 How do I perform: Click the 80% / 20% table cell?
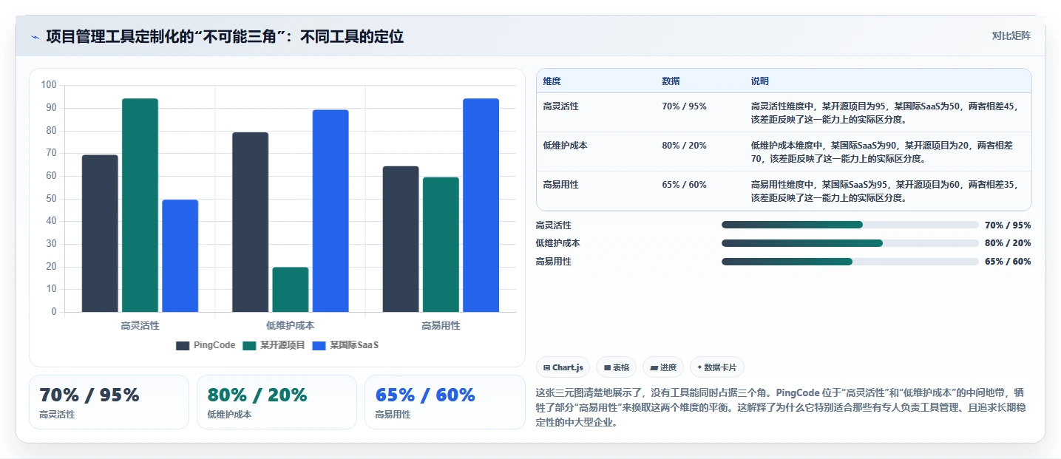[x=684, y=146]
